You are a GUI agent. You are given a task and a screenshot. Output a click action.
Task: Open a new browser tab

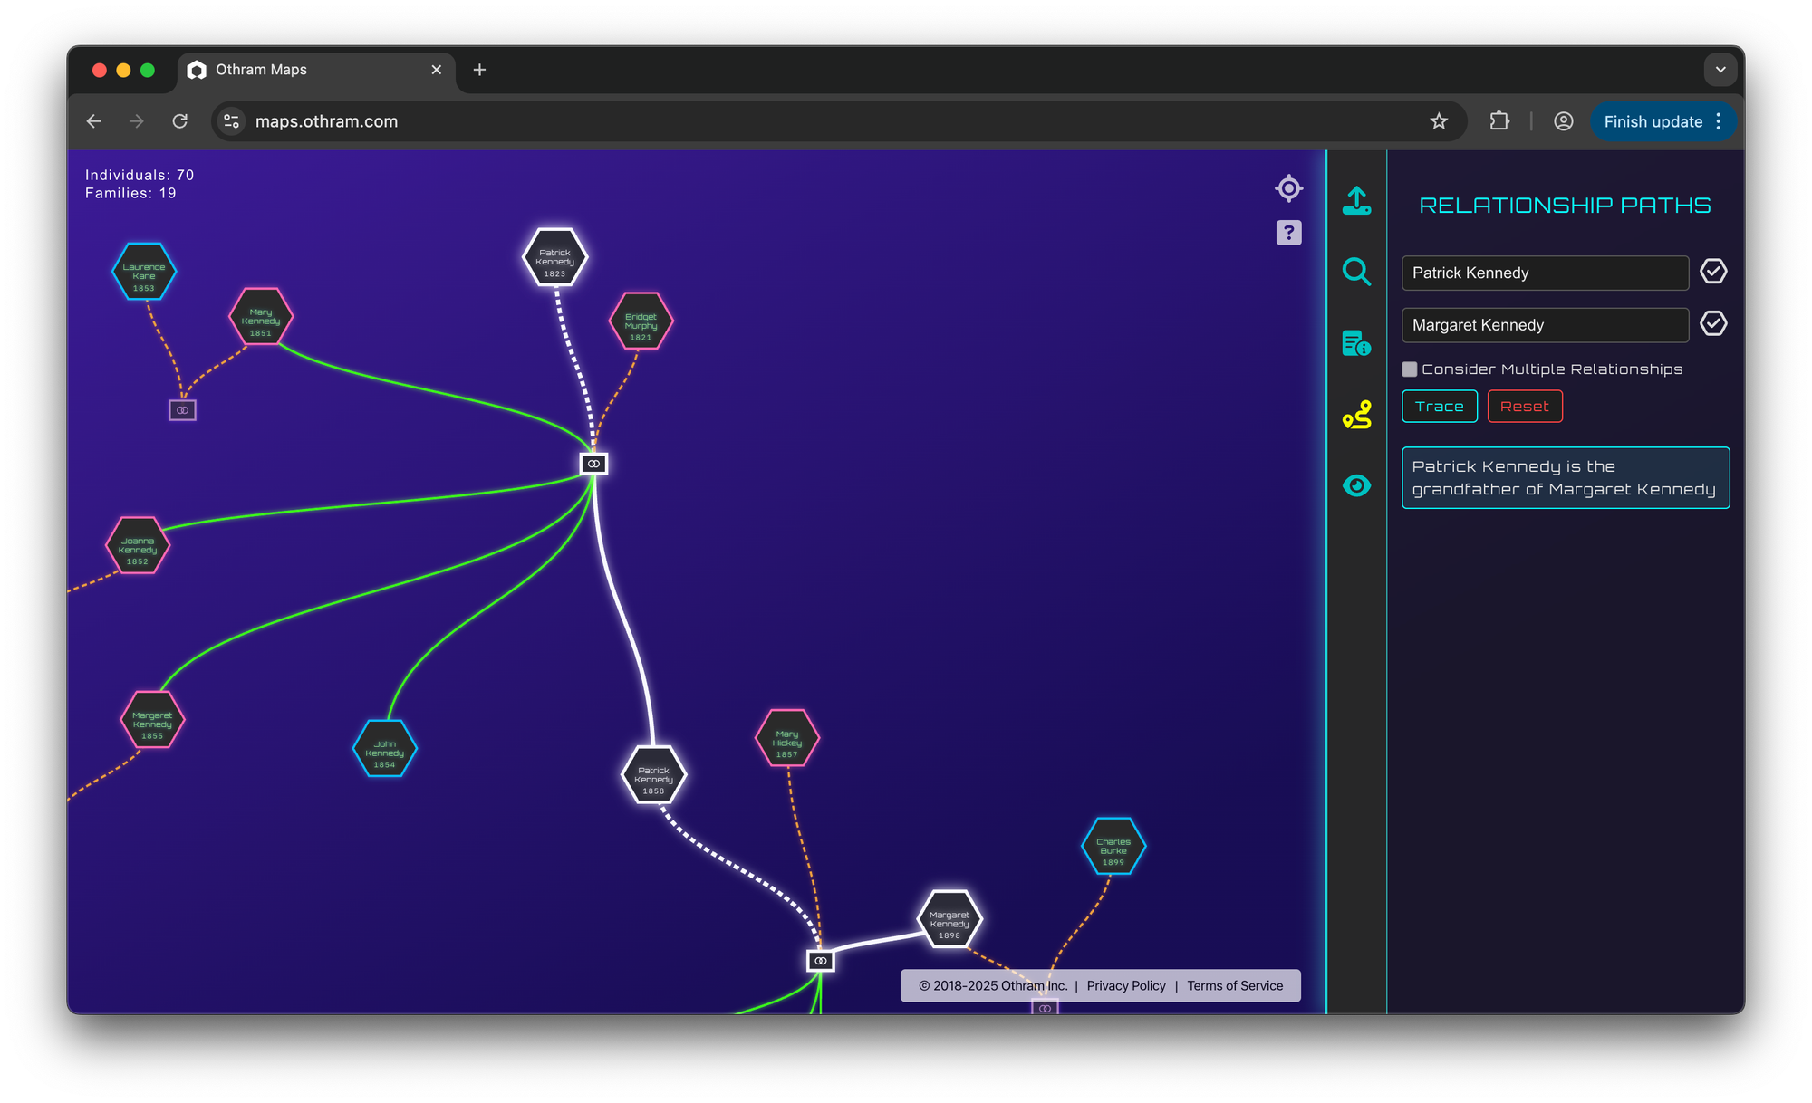pyautogui.click(x=479, y=70)
